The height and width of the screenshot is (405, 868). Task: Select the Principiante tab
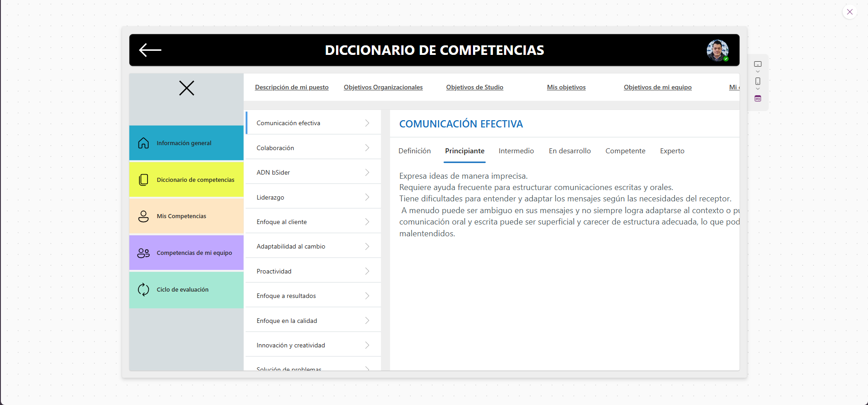[464, 151]
